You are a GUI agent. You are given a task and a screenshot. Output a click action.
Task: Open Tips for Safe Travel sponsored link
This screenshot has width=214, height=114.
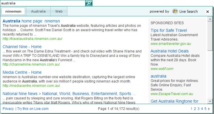click(169, 30)
